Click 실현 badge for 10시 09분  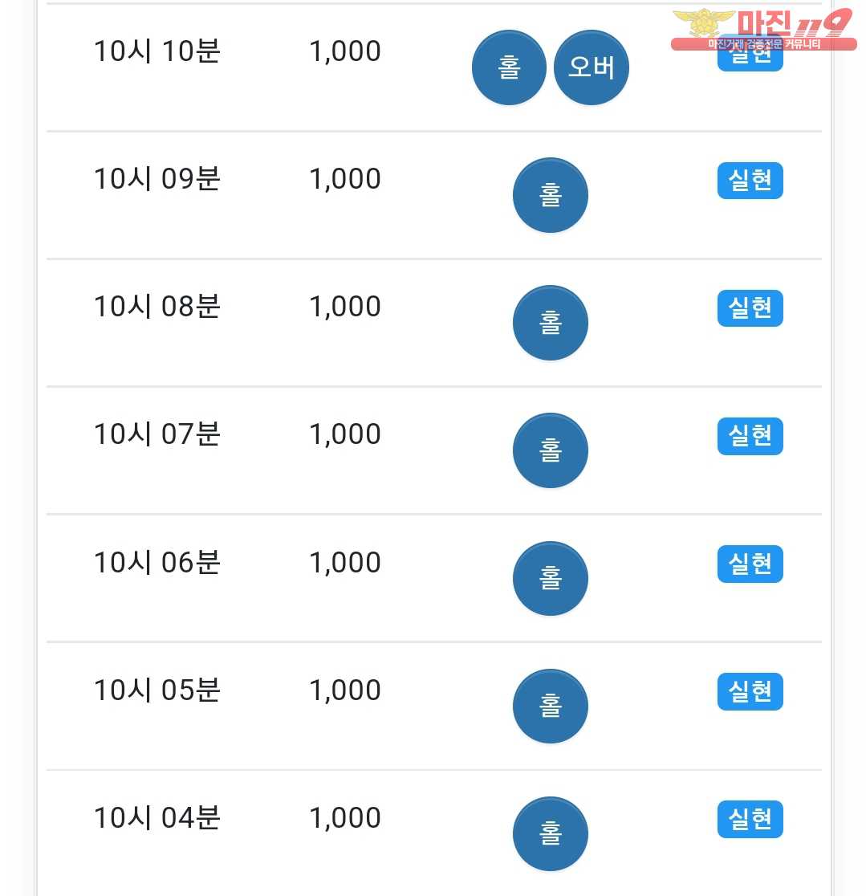(750, 181)
